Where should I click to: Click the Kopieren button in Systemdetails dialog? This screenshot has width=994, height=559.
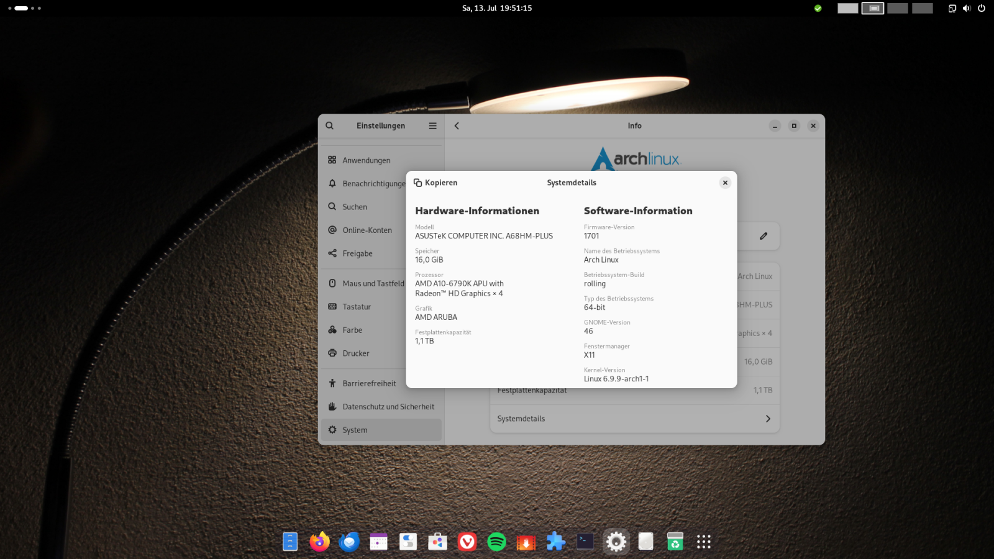[x=435, y=183]
